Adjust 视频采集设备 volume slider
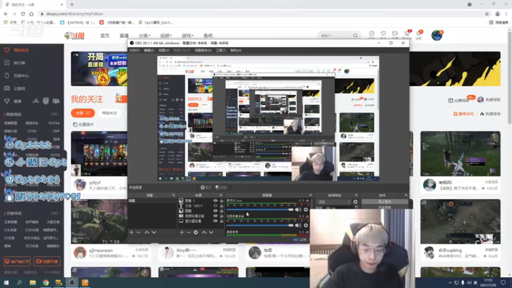 click(x=260, y=225)
